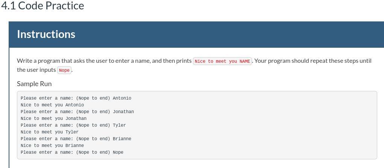
Task: Click the prompt line ending with Brianne
Action: (76, 139)
